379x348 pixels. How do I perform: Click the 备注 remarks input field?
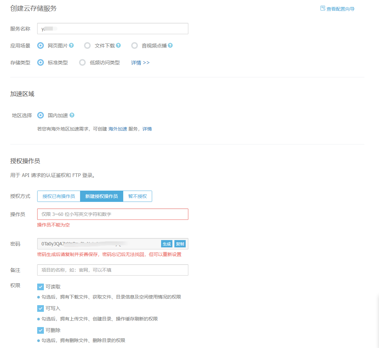point(113,270)
